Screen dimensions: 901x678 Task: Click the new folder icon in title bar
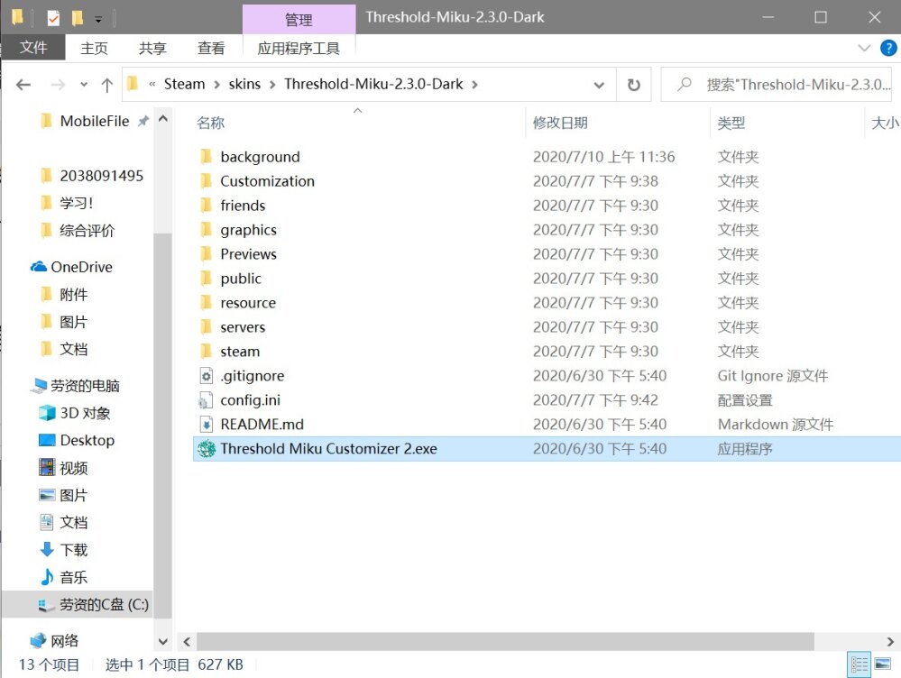tap(77, 18)
